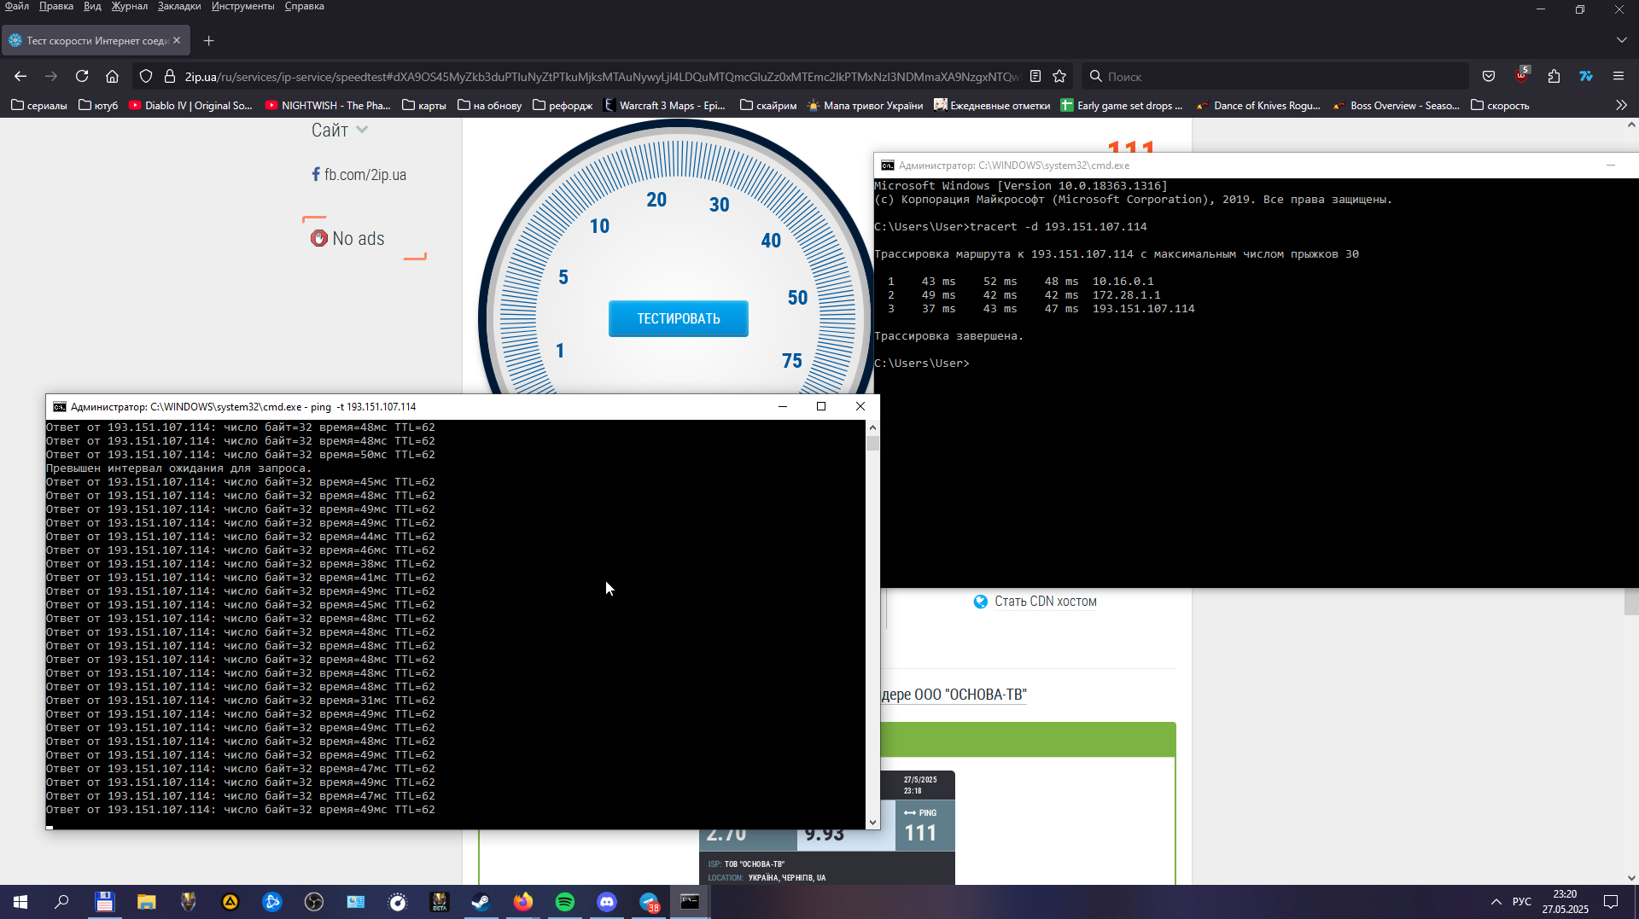Open the Warcraft 3 Maps bookmark
Viewport: 1639px width, 919px height.
click(665, 106)
